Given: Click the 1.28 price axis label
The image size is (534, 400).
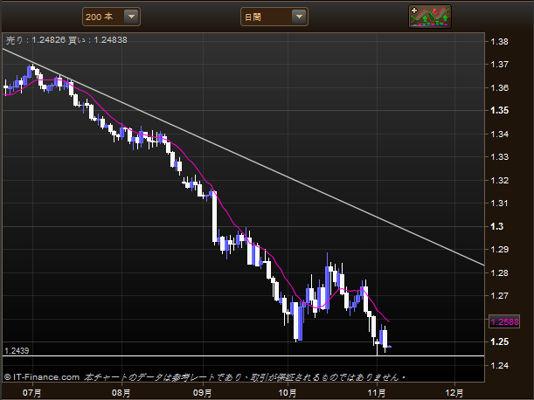Looking at the screenshot, I should (x=499, y=272).
